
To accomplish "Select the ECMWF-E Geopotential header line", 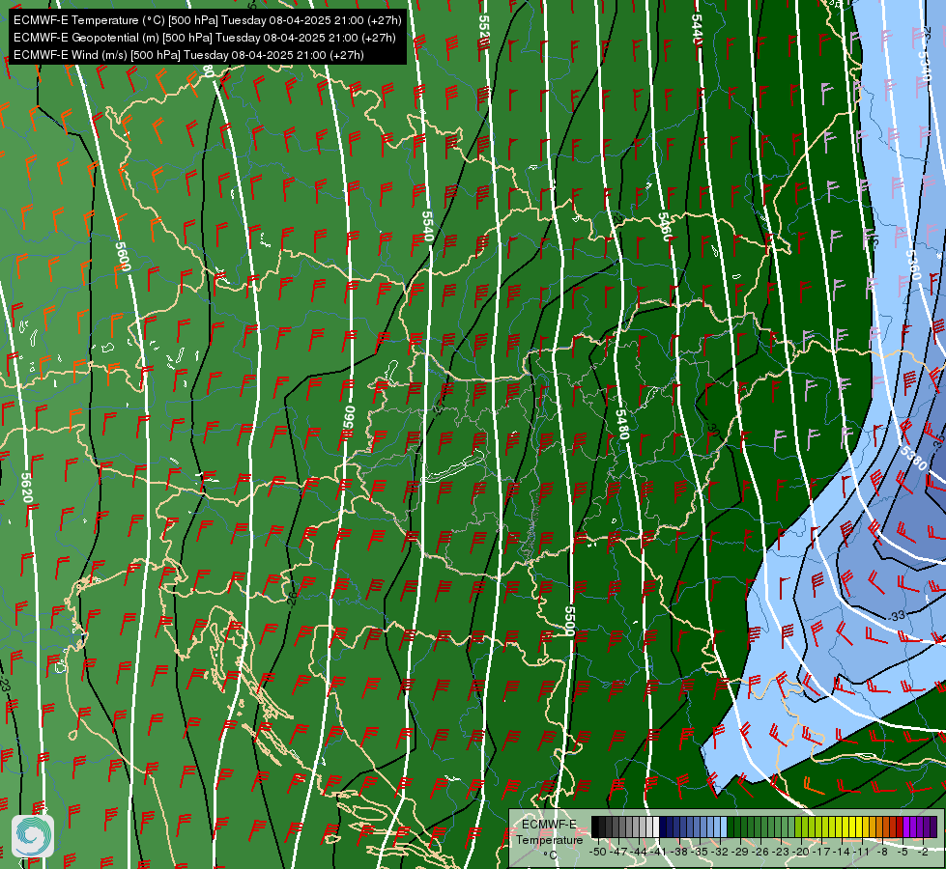I will click(x=205, y=38).
